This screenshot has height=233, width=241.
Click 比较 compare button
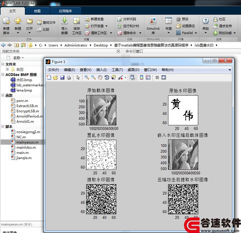point(43,29)
